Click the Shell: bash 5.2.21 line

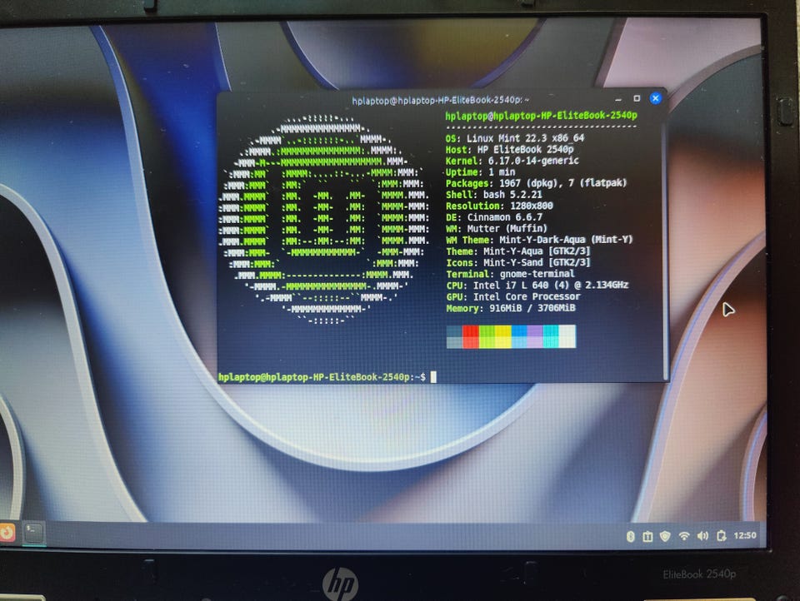click(x=494, y=195)
